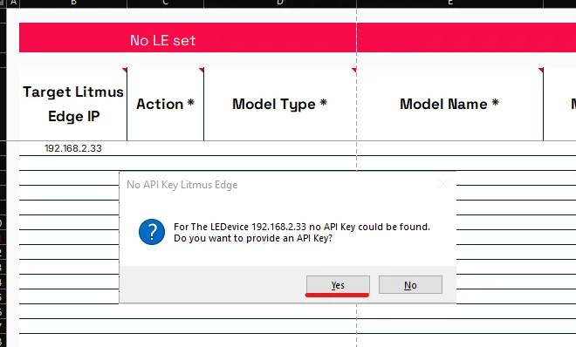The height and width of the screenshot is (347, 576).
Task: Select the Model Type * header cell
Action: [280, 104]
